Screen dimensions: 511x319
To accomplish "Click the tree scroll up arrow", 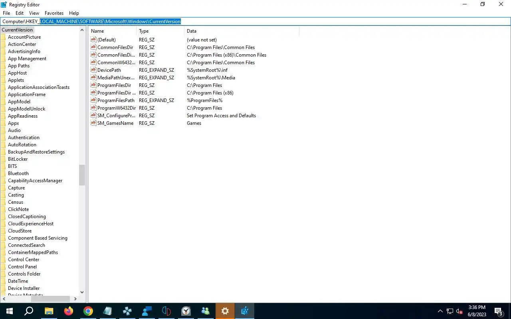I will [x=82, y=30].
